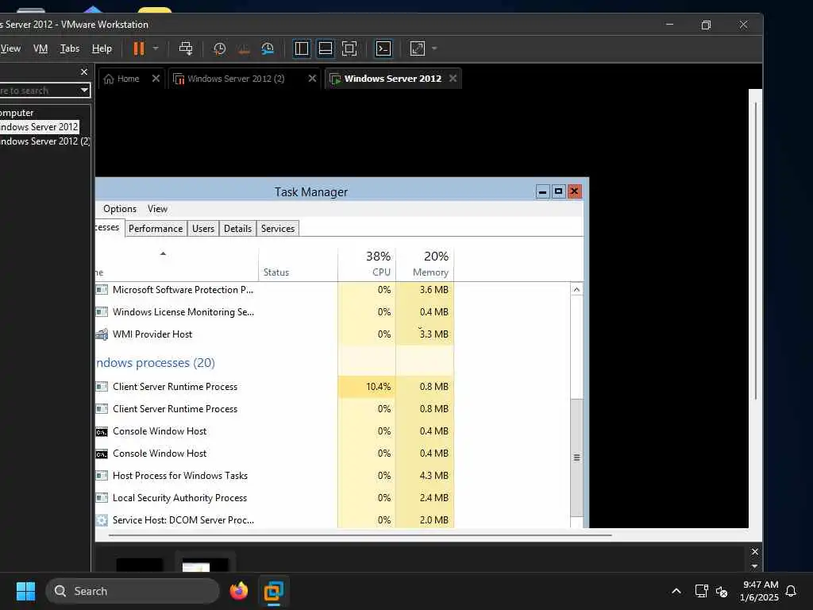The height and width of the screenshot is (610, 813).
Task: Close the Home tab
Action: coord(156,79)
